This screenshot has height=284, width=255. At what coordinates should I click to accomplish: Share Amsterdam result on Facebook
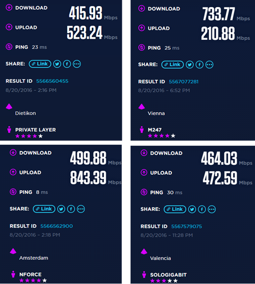click(71, 209)
